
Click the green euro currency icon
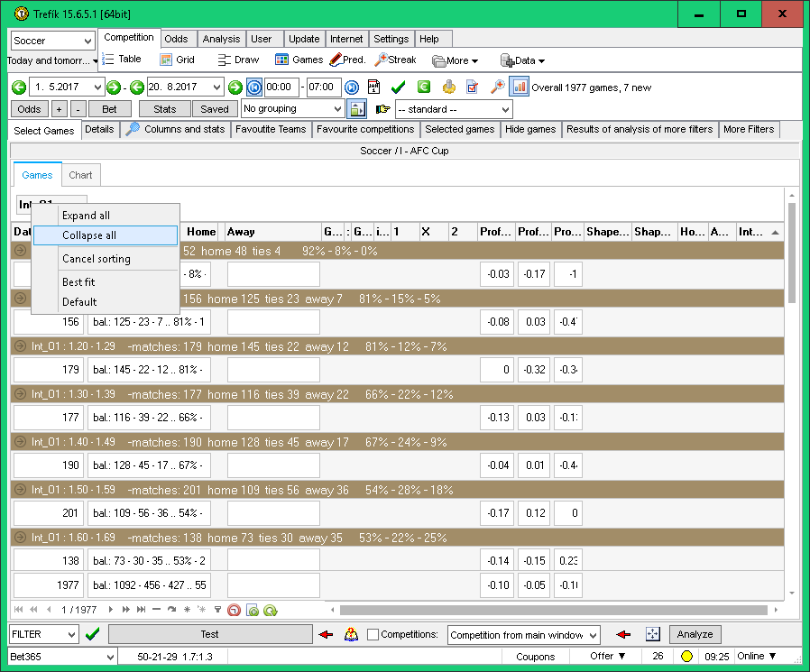click(x=423, y=87)
